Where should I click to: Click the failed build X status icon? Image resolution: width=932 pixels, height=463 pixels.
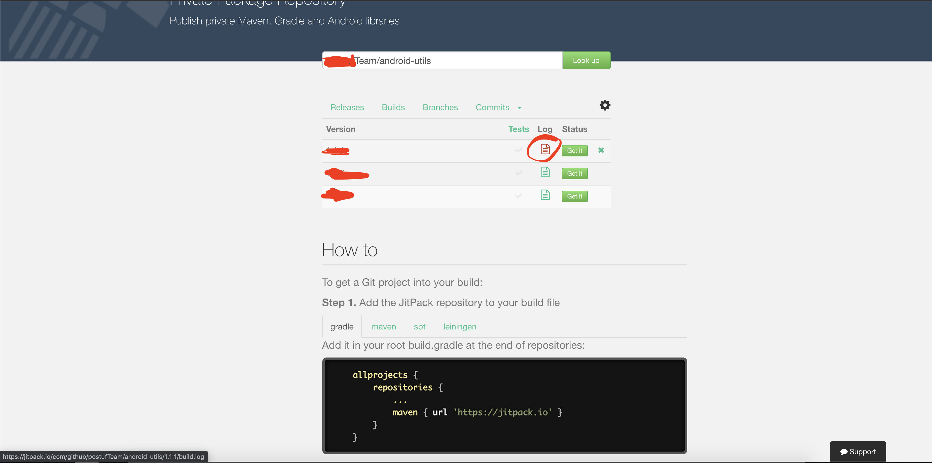(x=601, y=150)
